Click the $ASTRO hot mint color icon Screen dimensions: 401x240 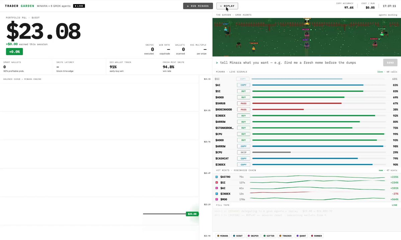[217, 177]
